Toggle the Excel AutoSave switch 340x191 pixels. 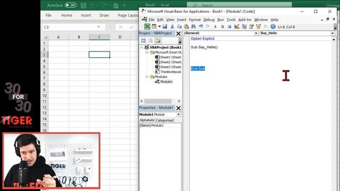point(71,5)
